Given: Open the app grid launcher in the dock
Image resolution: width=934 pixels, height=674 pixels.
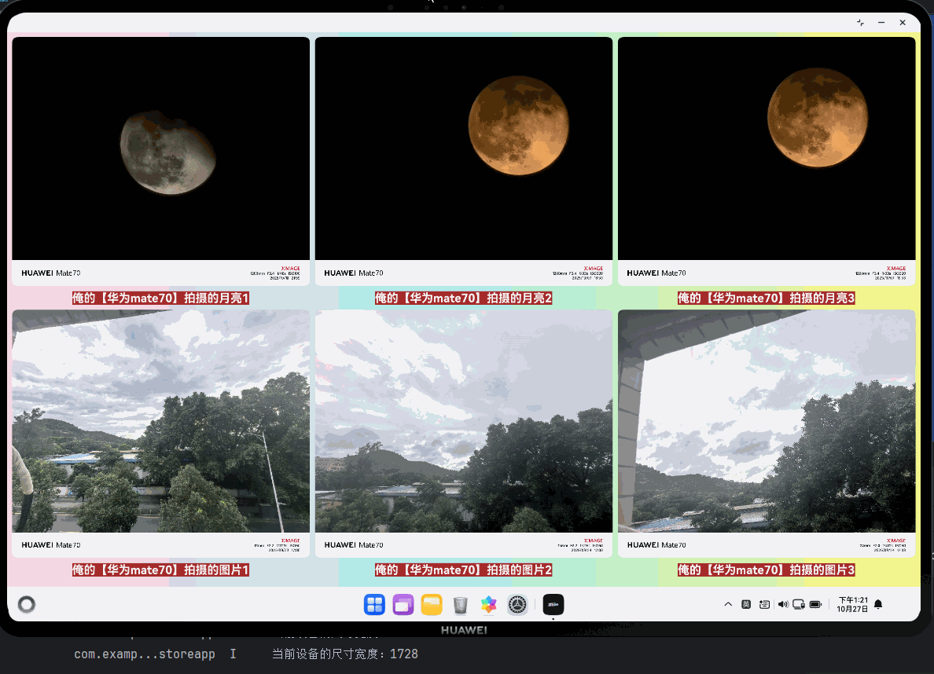Looking at the screenshot, I should (x=374, y=605).
